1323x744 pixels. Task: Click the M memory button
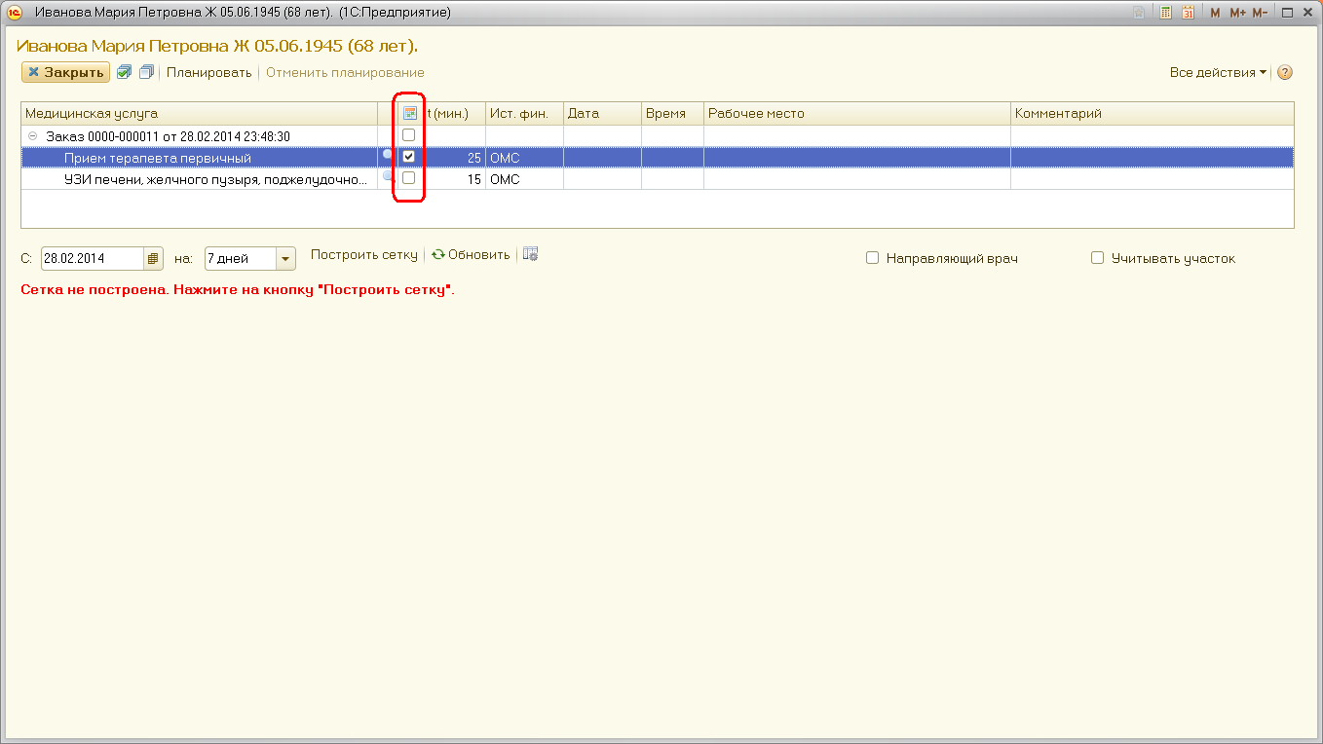[1215, 13]
